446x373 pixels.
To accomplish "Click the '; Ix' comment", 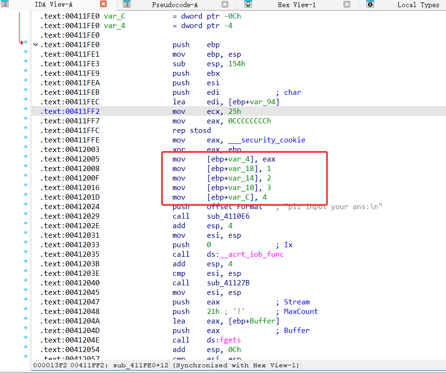I will coord(284,245).
